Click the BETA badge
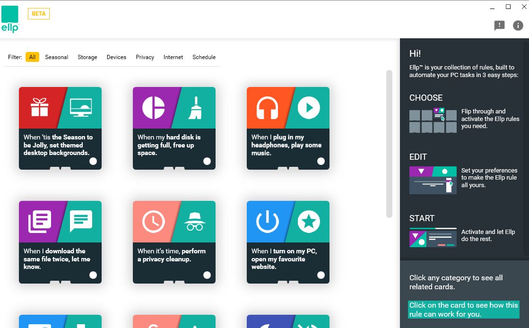Viewport: 529px width, 328px height. [39, 14]
